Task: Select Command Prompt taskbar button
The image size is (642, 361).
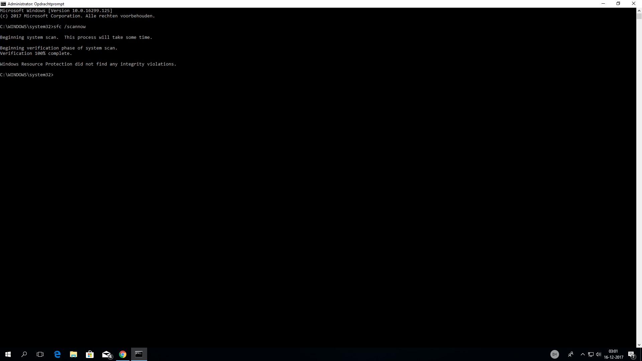Action: pos(139,354)
